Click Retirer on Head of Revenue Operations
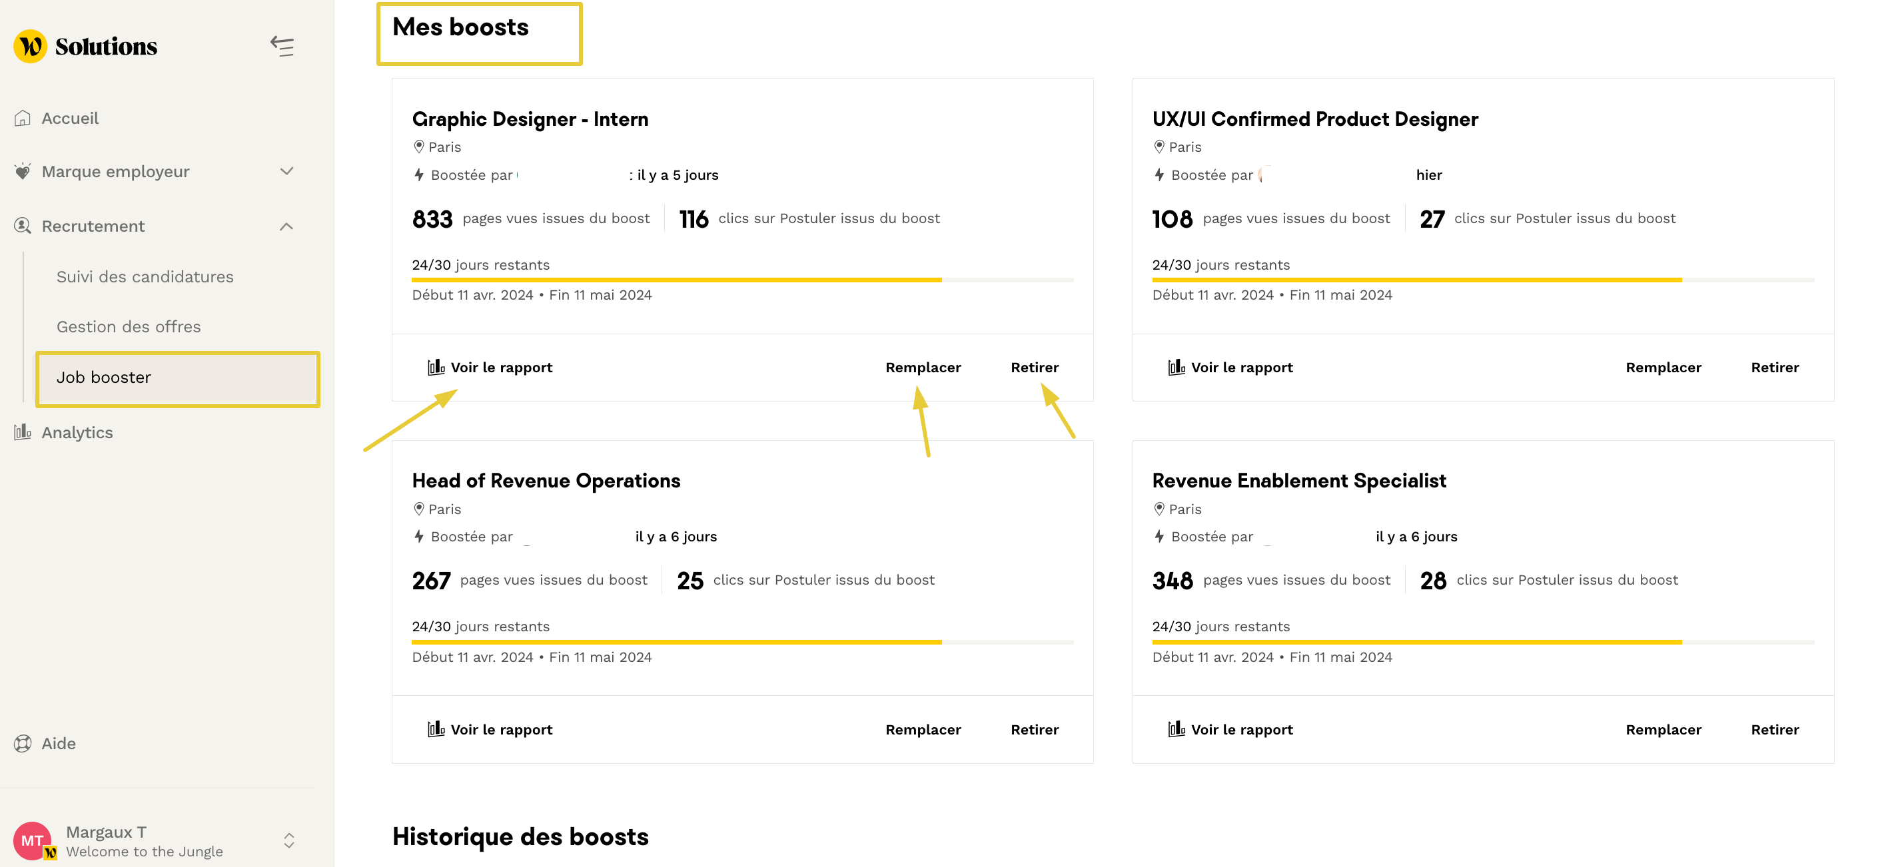The width and height of the screenshot is (1888, 867). click(1034, 729)
